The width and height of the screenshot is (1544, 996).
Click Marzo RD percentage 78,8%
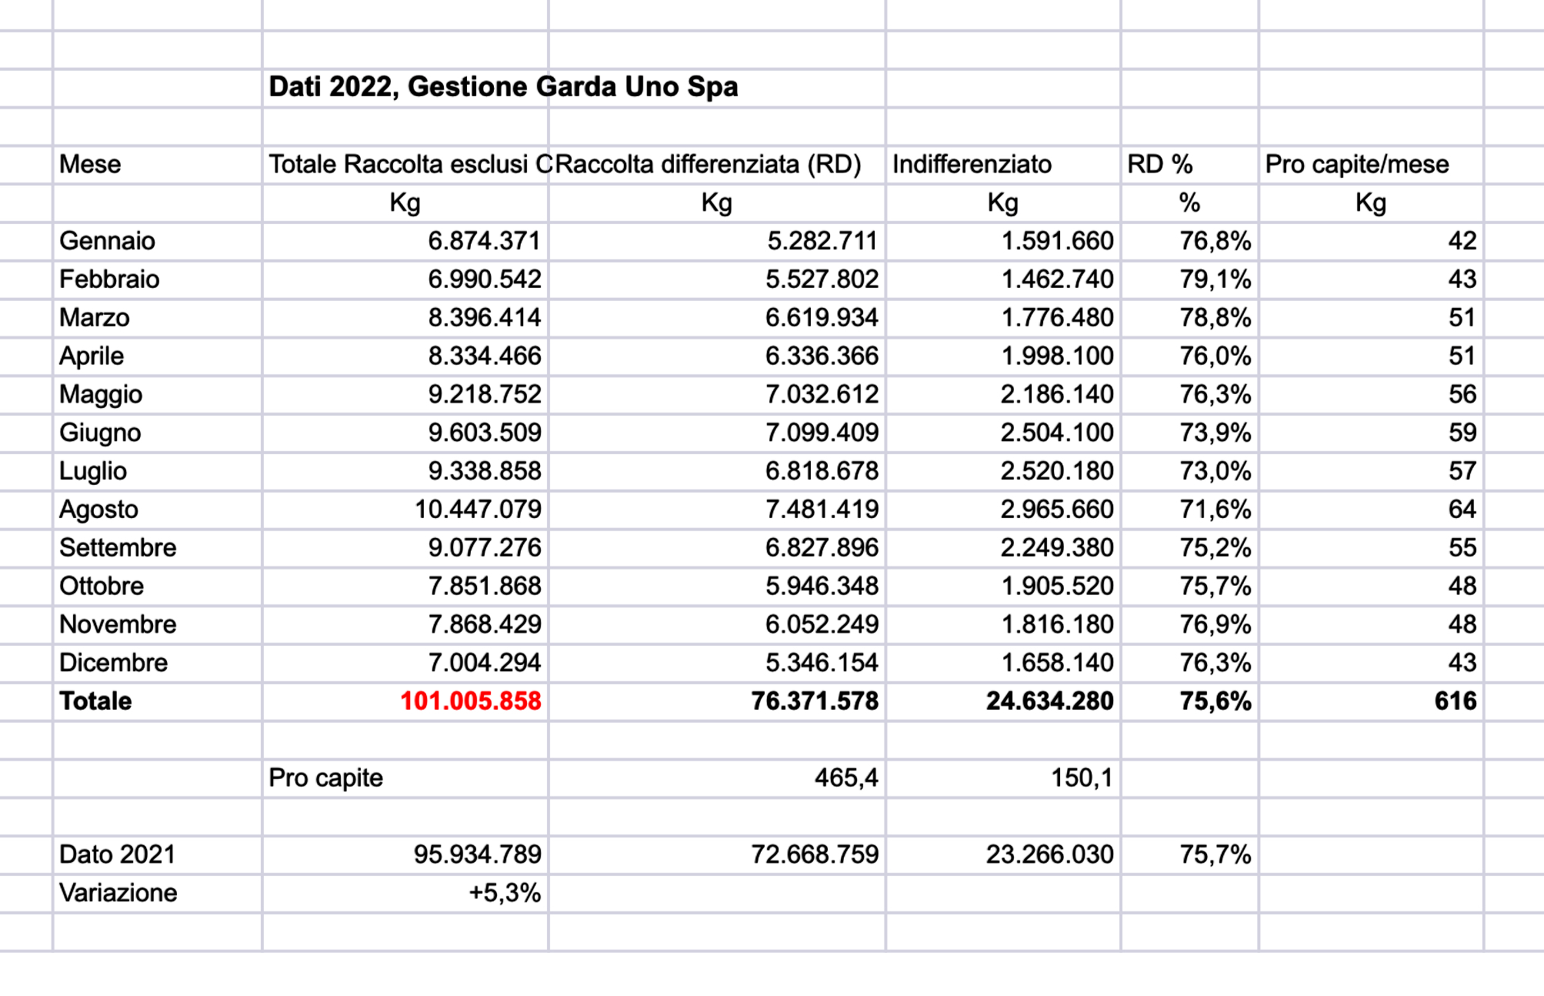click(1216, 318)
